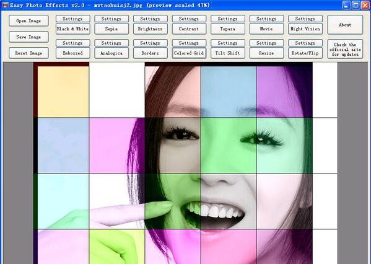
Task: Check the official site for updates
Action: pyautogui.click(x=345, y=49)
